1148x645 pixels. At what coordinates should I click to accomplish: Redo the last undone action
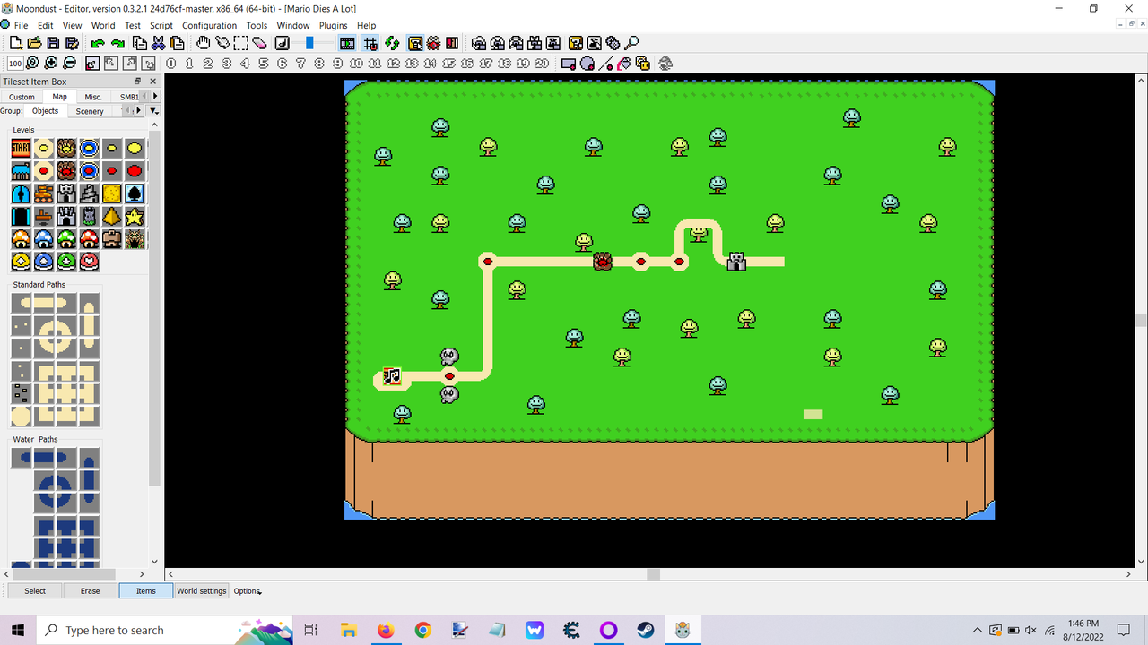[117, 43]
